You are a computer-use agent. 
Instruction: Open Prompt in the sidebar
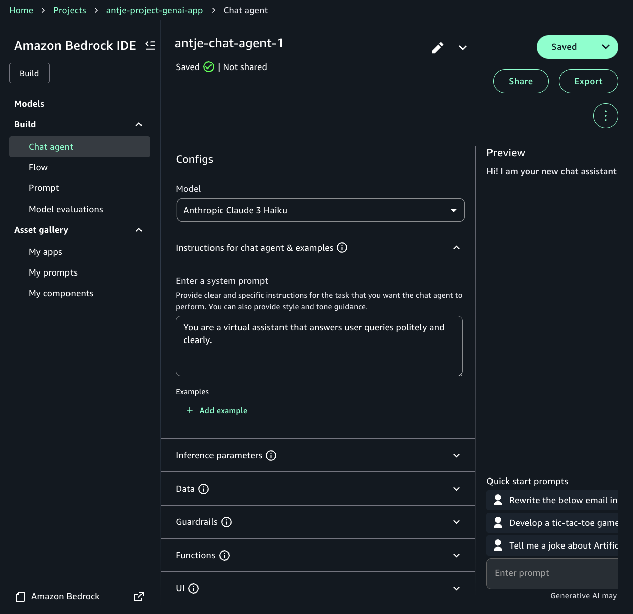click(x=44, y=188)
